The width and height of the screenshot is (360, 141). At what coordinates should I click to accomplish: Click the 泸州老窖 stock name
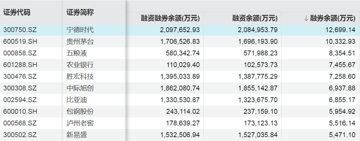[80, 123]
